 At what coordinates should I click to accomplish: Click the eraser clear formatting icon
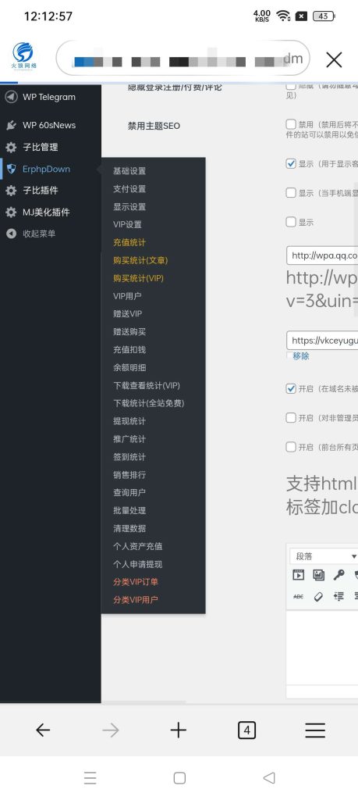pos(319,596)
